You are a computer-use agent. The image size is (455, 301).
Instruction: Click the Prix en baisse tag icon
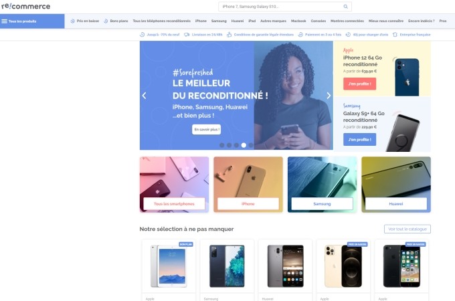click(72, 21)
